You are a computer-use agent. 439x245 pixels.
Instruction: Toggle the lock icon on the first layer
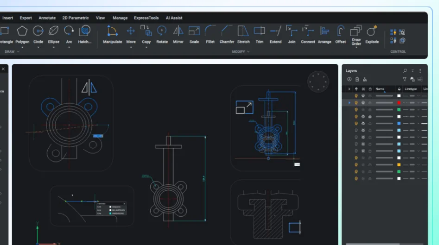[x=370, y=96]
